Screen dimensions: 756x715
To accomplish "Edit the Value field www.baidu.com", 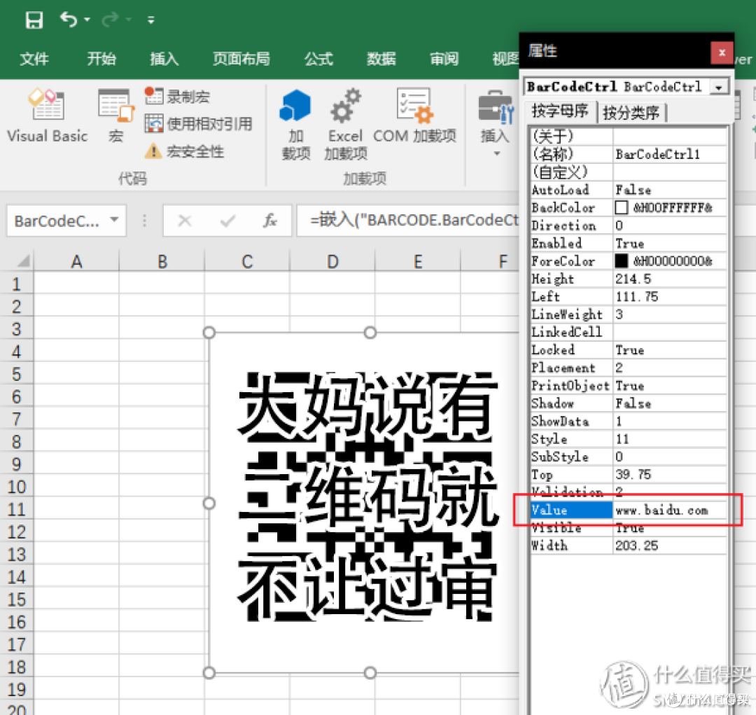I will pyautogui.click(x=670, y=510).
